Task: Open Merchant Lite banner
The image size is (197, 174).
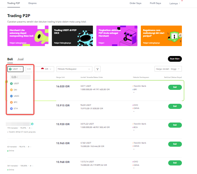Action: (x=28, y=36)
